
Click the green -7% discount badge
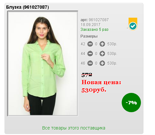pos(131,103)
